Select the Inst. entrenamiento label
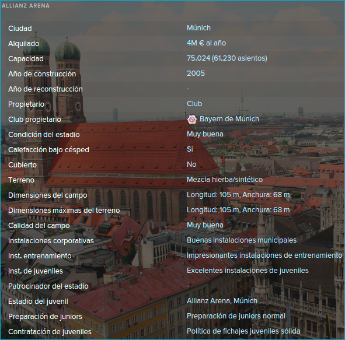This screenshot has height=340, width=345. pos(40,256)
